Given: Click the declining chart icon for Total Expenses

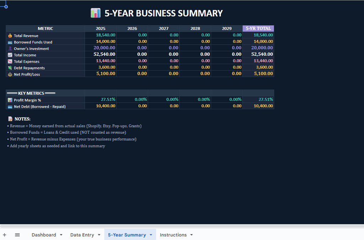Looking at the screenshot, I should pyautogui.click(x=10, y=62).
